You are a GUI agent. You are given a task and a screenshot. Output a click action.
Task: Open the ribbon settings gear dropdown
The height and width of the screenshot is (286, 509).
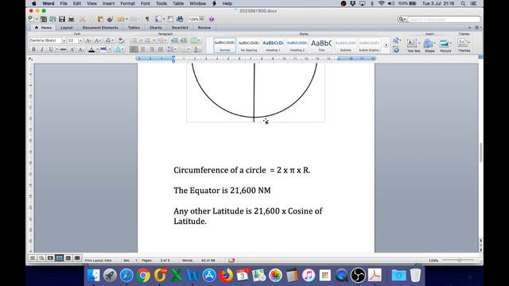pos(477,28)
